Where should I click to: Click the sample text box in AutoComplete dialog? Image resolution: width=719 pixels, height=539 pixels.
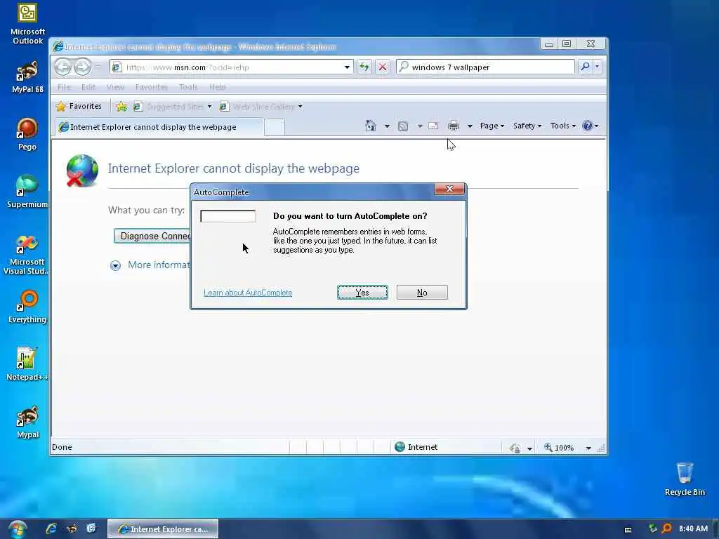click(x=228, y=216)
